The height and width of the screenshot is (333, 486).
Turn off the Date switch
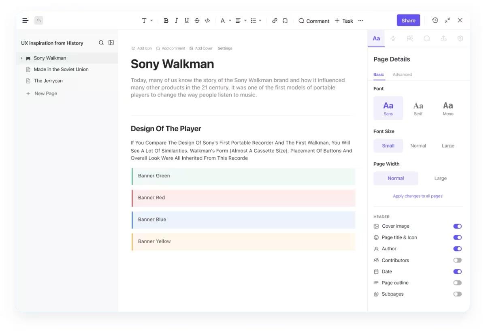pyautogui.click(x=457, y=272)
